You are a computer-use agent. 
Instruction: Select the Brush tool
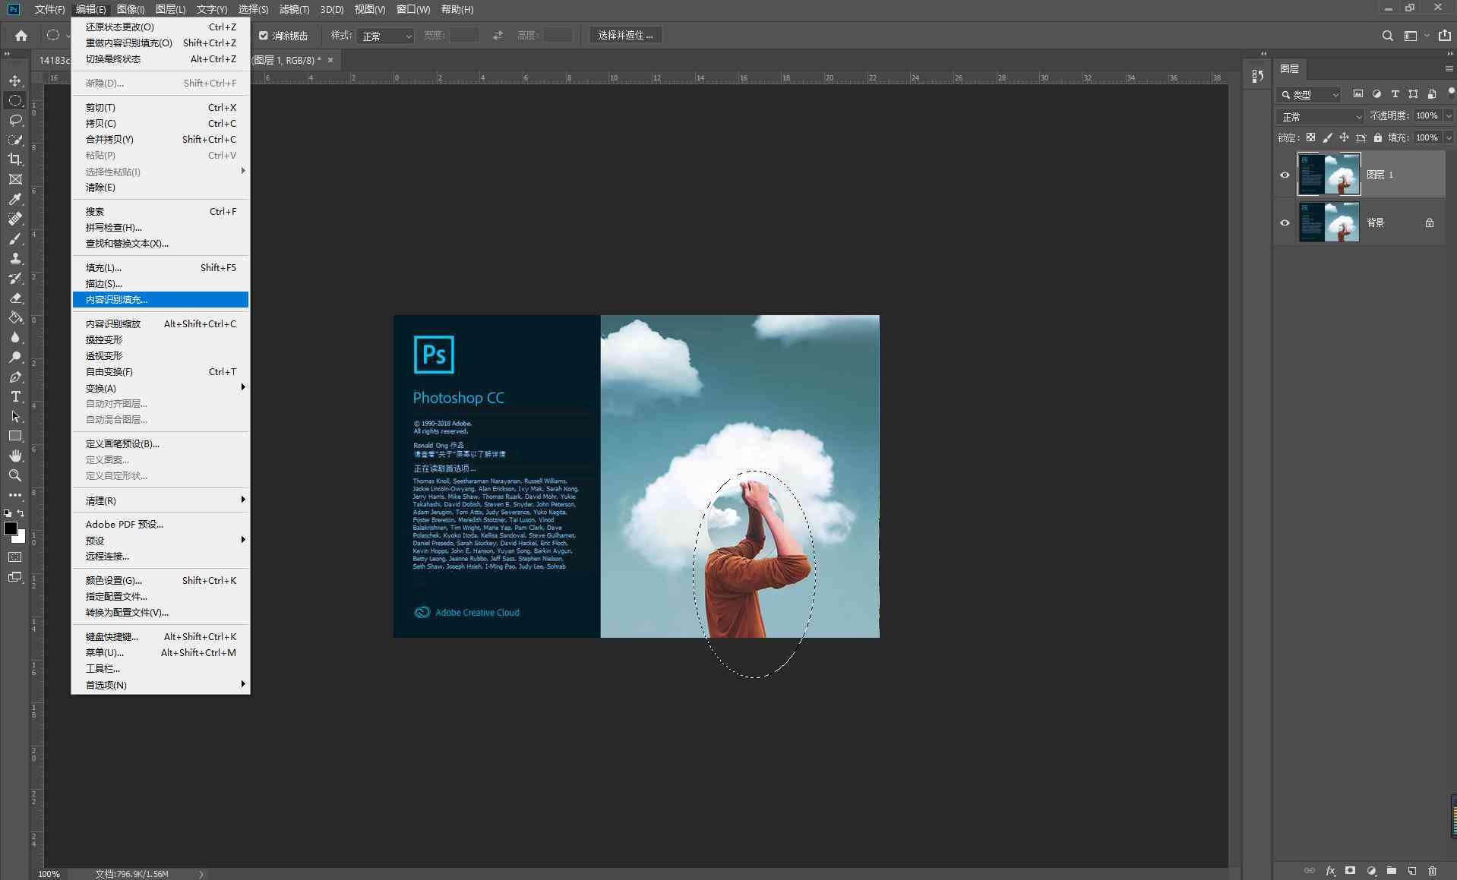coord(15,238)
